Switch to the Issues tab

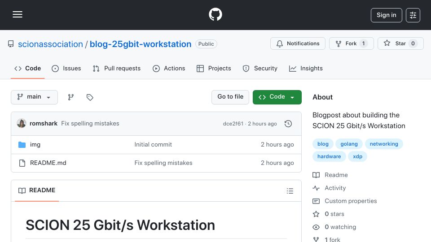click(x=66, y=68)
